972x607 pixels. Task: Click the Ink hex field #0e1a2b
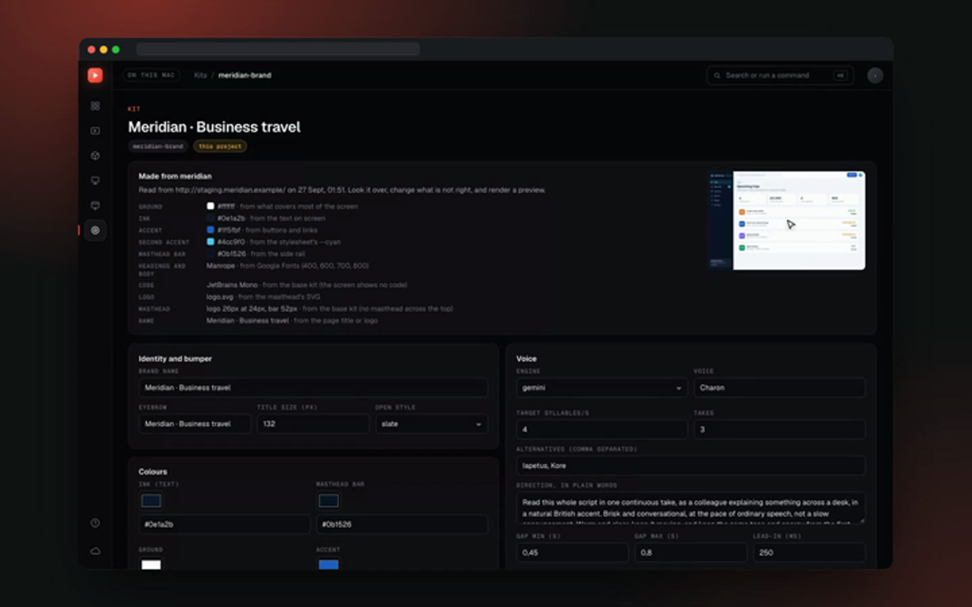pyautogui.click(x=225, y=524)
